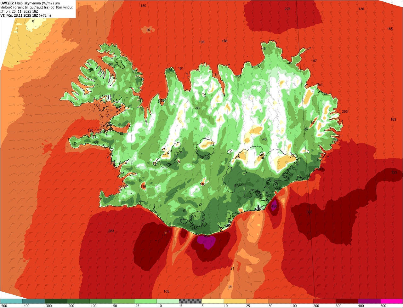Click the map value "323" in the southeast sea
The width and height of the screenshot is (403, 308).
click(x=394, y=172)
